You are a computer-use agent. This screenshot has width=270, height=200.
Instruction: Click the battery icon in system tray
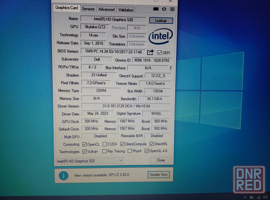click(x=252, y=197)
